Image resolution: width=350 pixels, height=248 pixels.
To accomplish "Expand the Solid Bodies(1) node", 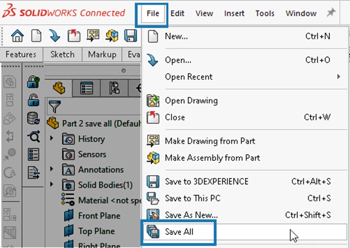I will tap(52, 185).
